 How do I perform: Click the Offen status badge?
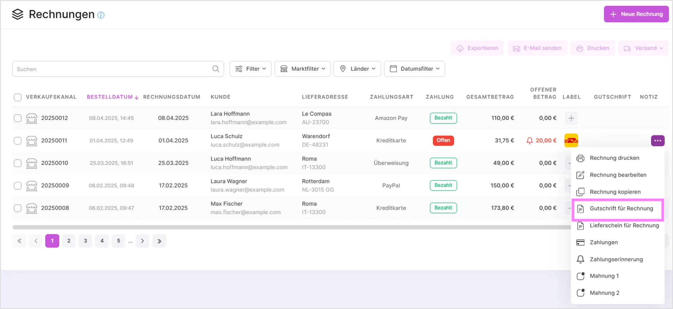[x=443, y=140]
